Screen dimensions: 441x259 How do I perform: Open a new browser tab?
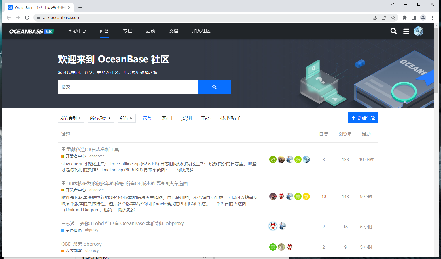(x=80, y=8)
